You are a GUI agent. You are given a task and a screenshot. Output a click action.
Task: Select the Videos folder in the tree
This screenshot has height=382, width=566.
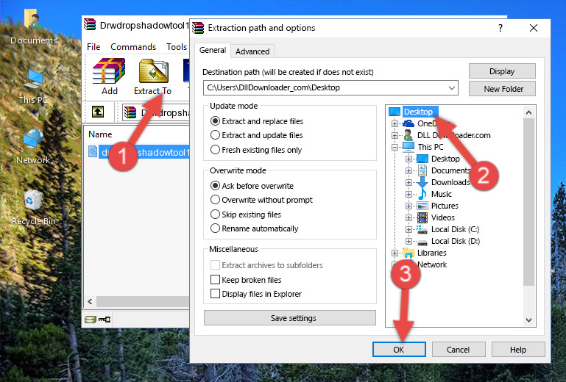(x=442, y=217)
